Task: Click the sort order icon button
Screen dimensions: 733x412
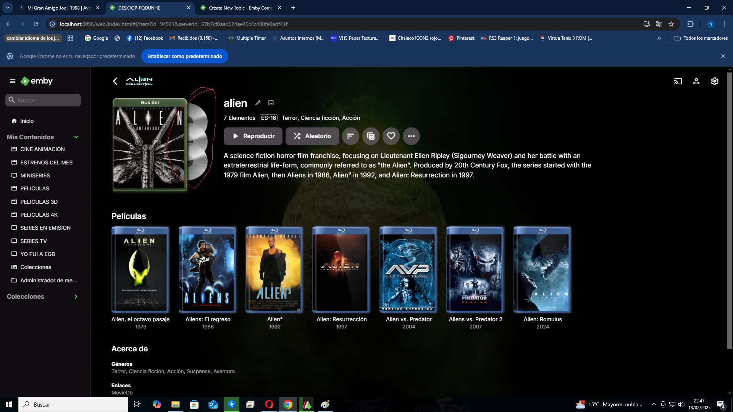Action: (x=350, y=136)
